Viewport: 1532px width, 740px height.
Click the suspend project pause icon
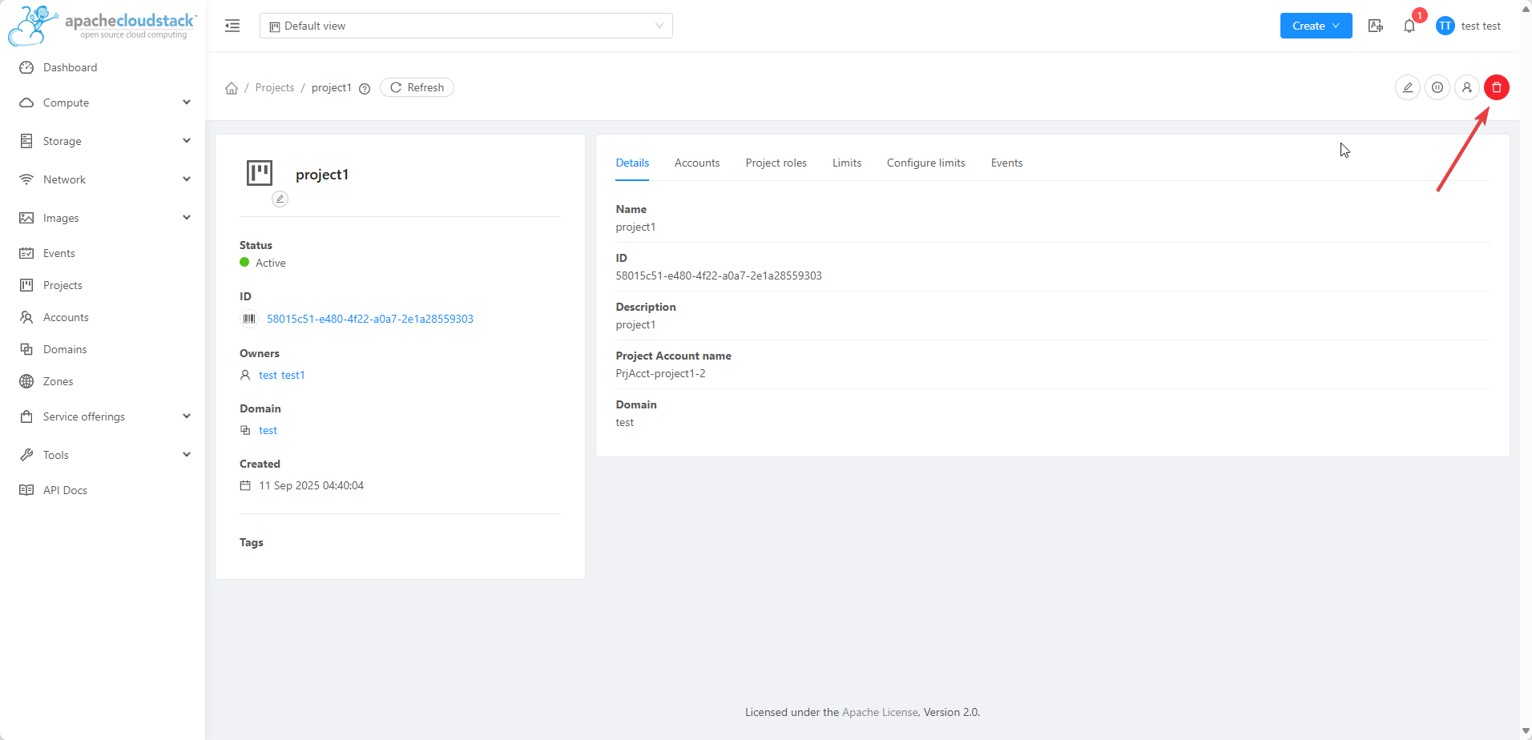click(x=1437, y=87)
